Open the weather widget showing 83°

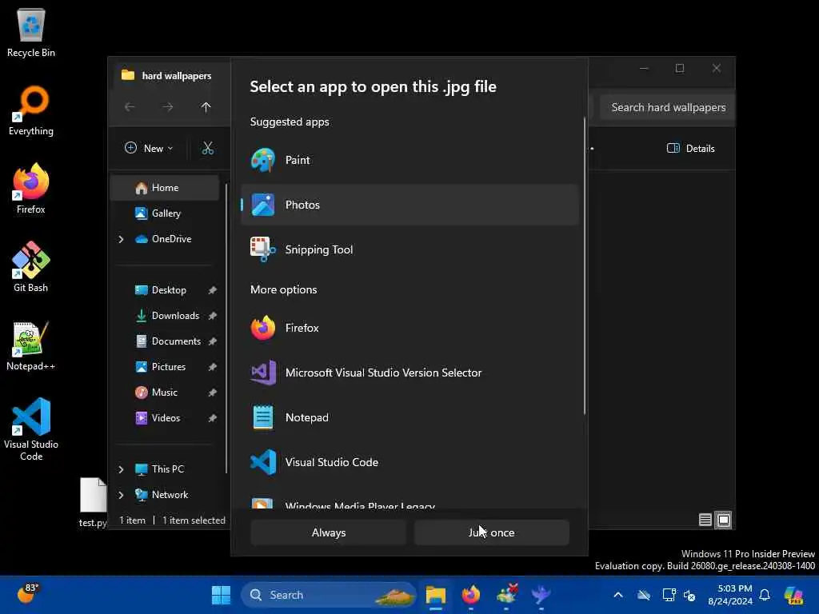pyautogui.click(x=28, y=594)
